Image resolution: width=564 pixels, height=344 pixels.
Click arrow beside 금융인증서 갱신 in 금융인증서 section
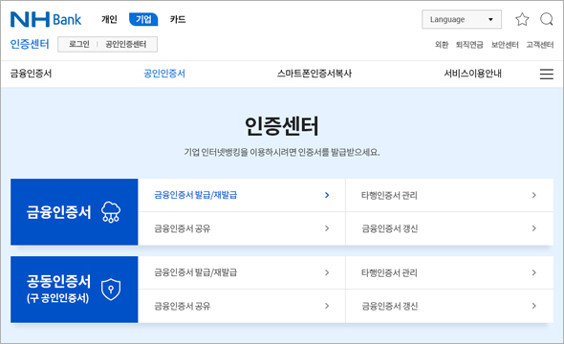click(x=533, y=228)
